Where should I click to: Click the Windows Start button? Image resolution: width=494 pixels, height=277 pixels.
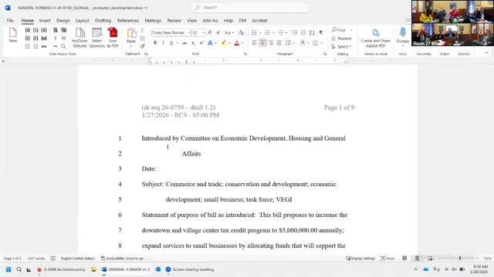pos(8,269)
